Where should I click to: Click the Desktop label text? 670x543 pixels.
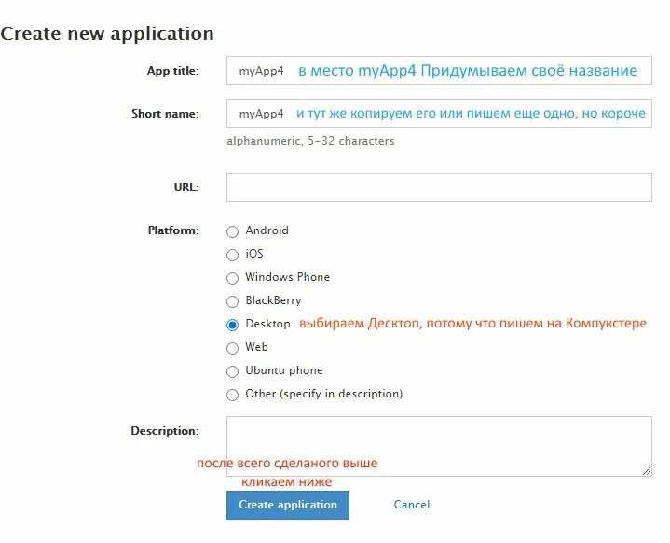click(267, 324)
